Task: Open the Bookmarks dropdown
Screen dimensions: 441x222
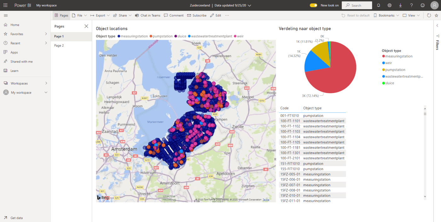Action: click(386, 15)
